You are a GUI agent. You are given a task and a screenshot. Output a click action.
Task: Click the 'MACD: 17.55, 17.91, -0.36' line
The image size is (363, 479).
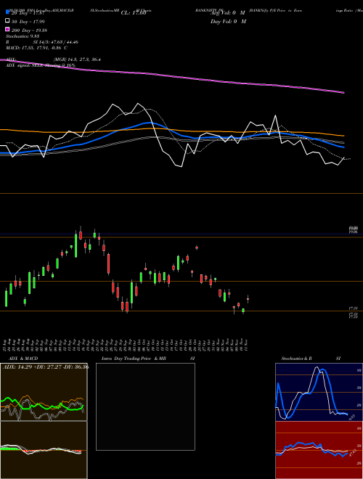coord(35,48)
